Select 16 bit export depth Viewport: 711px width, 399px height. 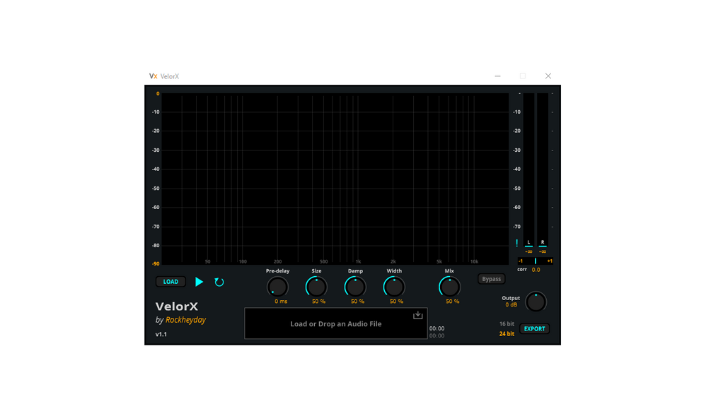507,324
